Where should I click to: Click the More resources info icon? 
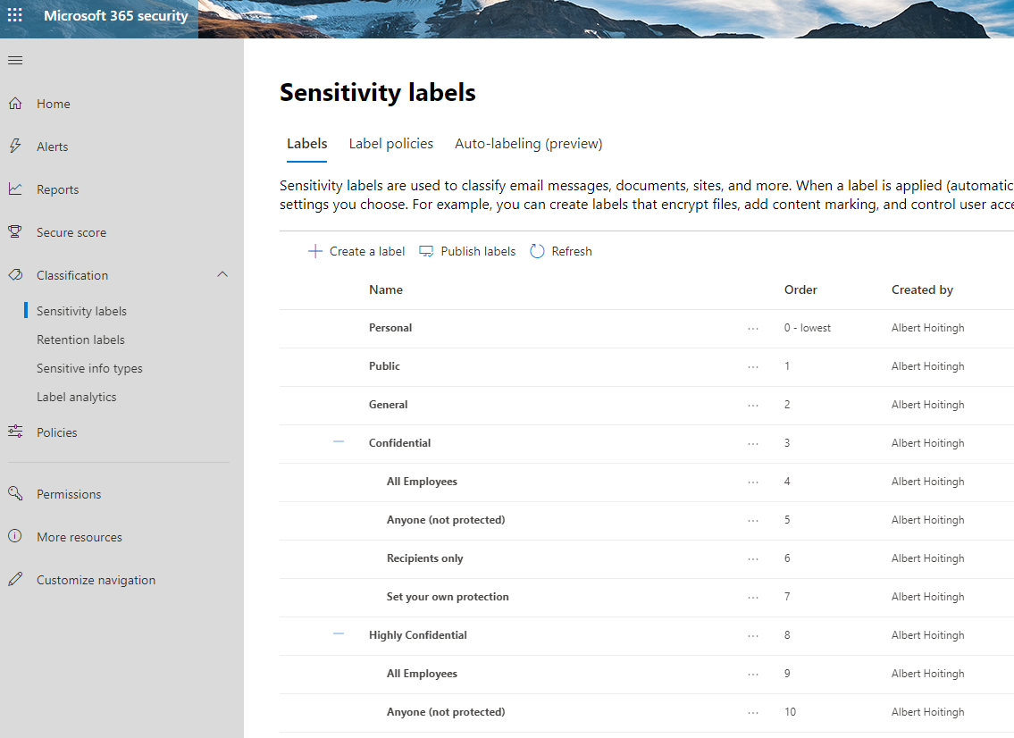tap(15, 537)
